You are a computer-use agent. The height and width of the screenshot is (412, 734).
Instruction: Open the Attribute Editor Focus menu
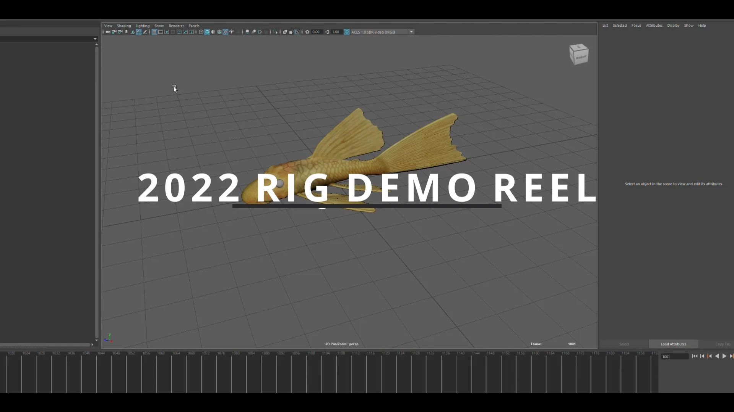[x=636, y=26]
